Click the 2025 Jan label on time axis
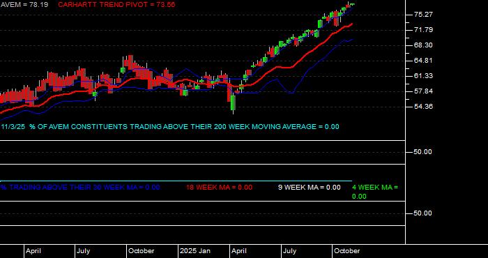The image size is (488, 258). pos(195,251)
